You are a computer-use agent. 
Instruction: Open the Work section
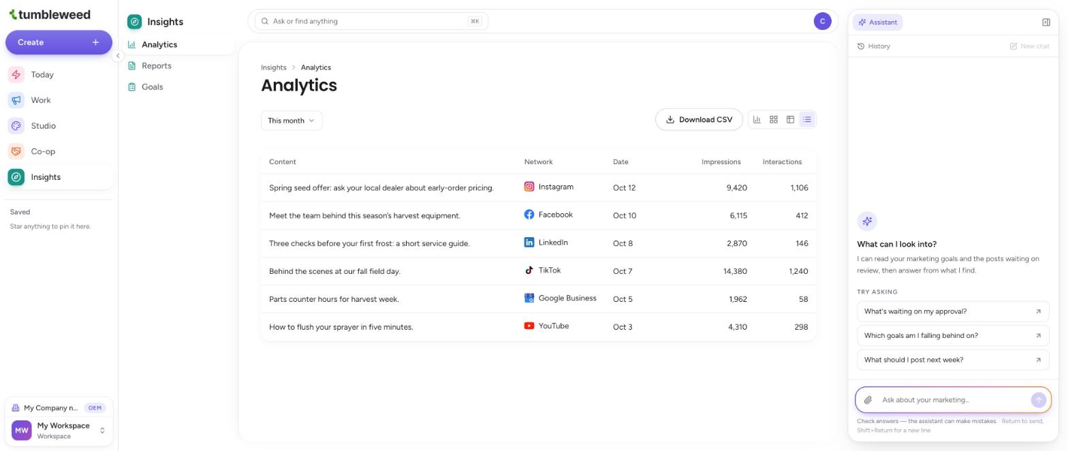pos(59,100)
